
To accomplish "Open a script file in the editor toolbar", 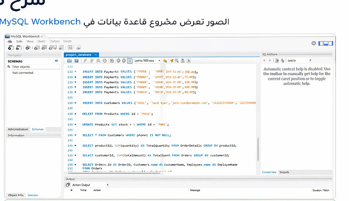I will point(69,61).
